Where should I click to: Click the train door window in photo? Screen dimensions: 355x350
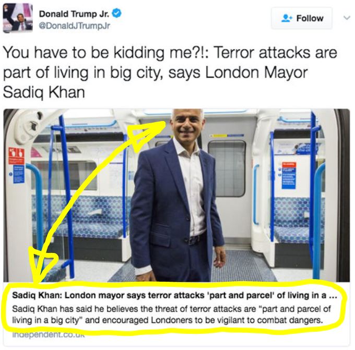coord(227,168)
